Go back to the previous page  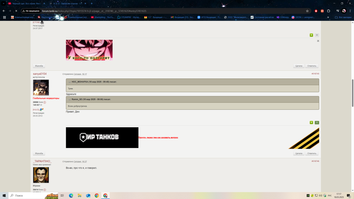[4, 11]
